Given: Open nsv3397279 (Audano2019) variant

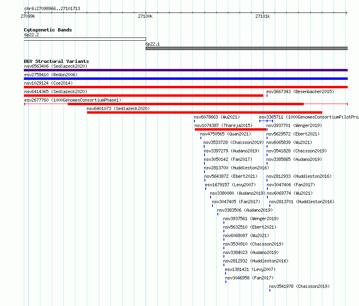Looking at the screenshot, I should 232,151.
